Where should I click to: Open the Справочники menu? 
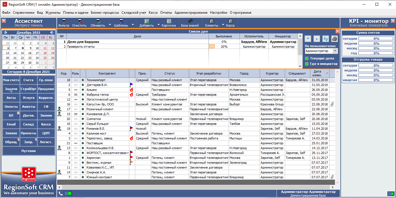tap(24, 13)
